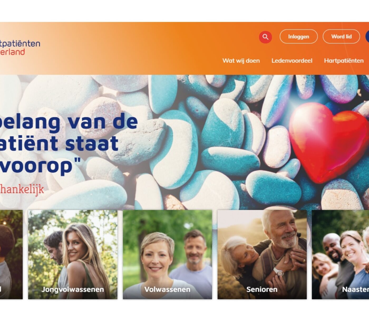
Task: Open the Senioren category tile
Action: (x=262, y=255)
